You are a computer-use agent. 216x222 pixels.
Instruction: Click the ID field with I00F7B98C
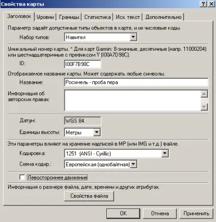click(83, 64)
